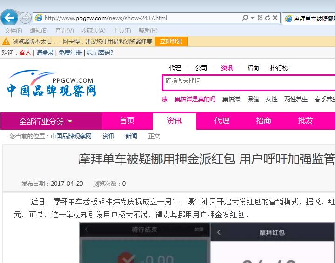The width and height of the screenshot is (335, 263).
Task: Open the 文件(F) menu
Action: [13, 31]
